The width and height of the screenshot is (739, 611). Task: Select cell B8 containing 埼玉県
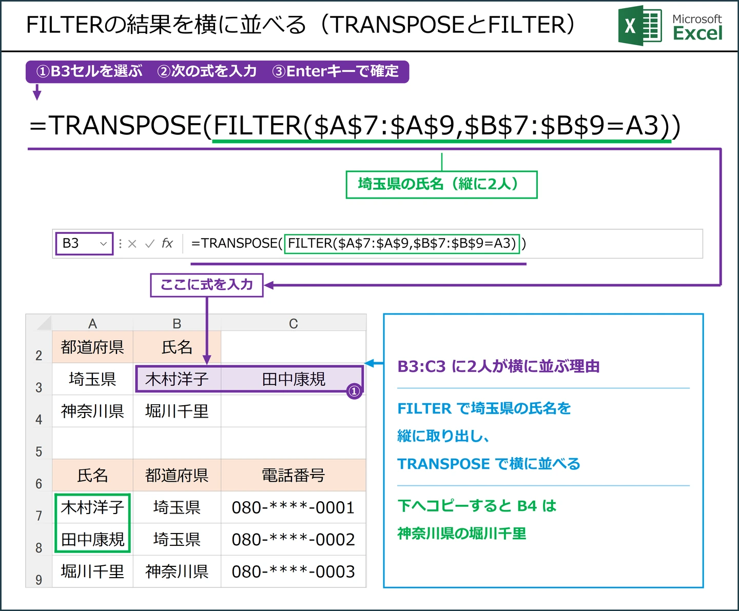click(x=177, y=539)
